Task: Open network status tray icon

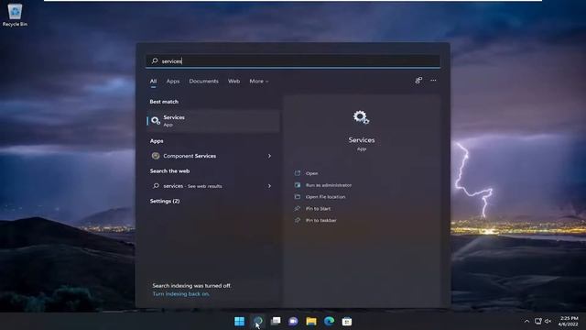Action: pos(538,322)
